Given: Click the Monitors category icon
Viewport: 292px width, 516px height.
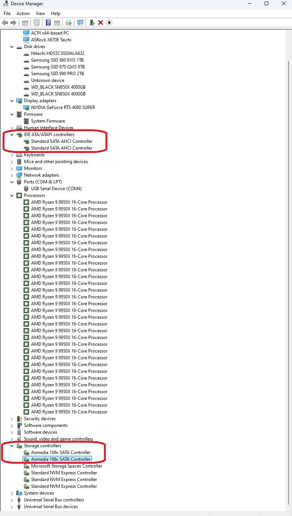Looking at the screenshot, I should coord(19,168).
